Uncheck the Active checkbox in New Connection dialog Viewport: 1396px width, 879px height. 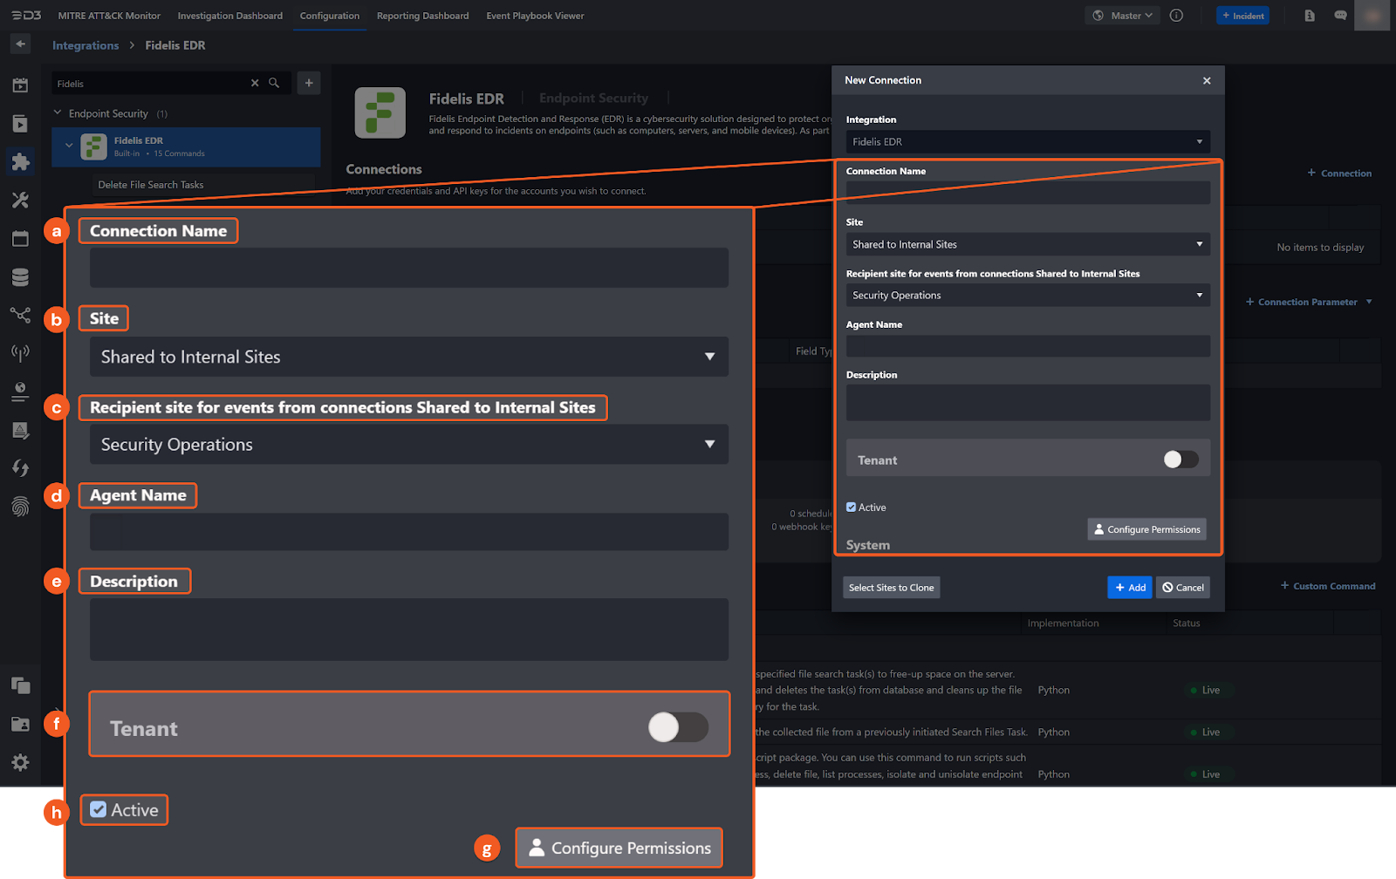click(x=852, y=508)
